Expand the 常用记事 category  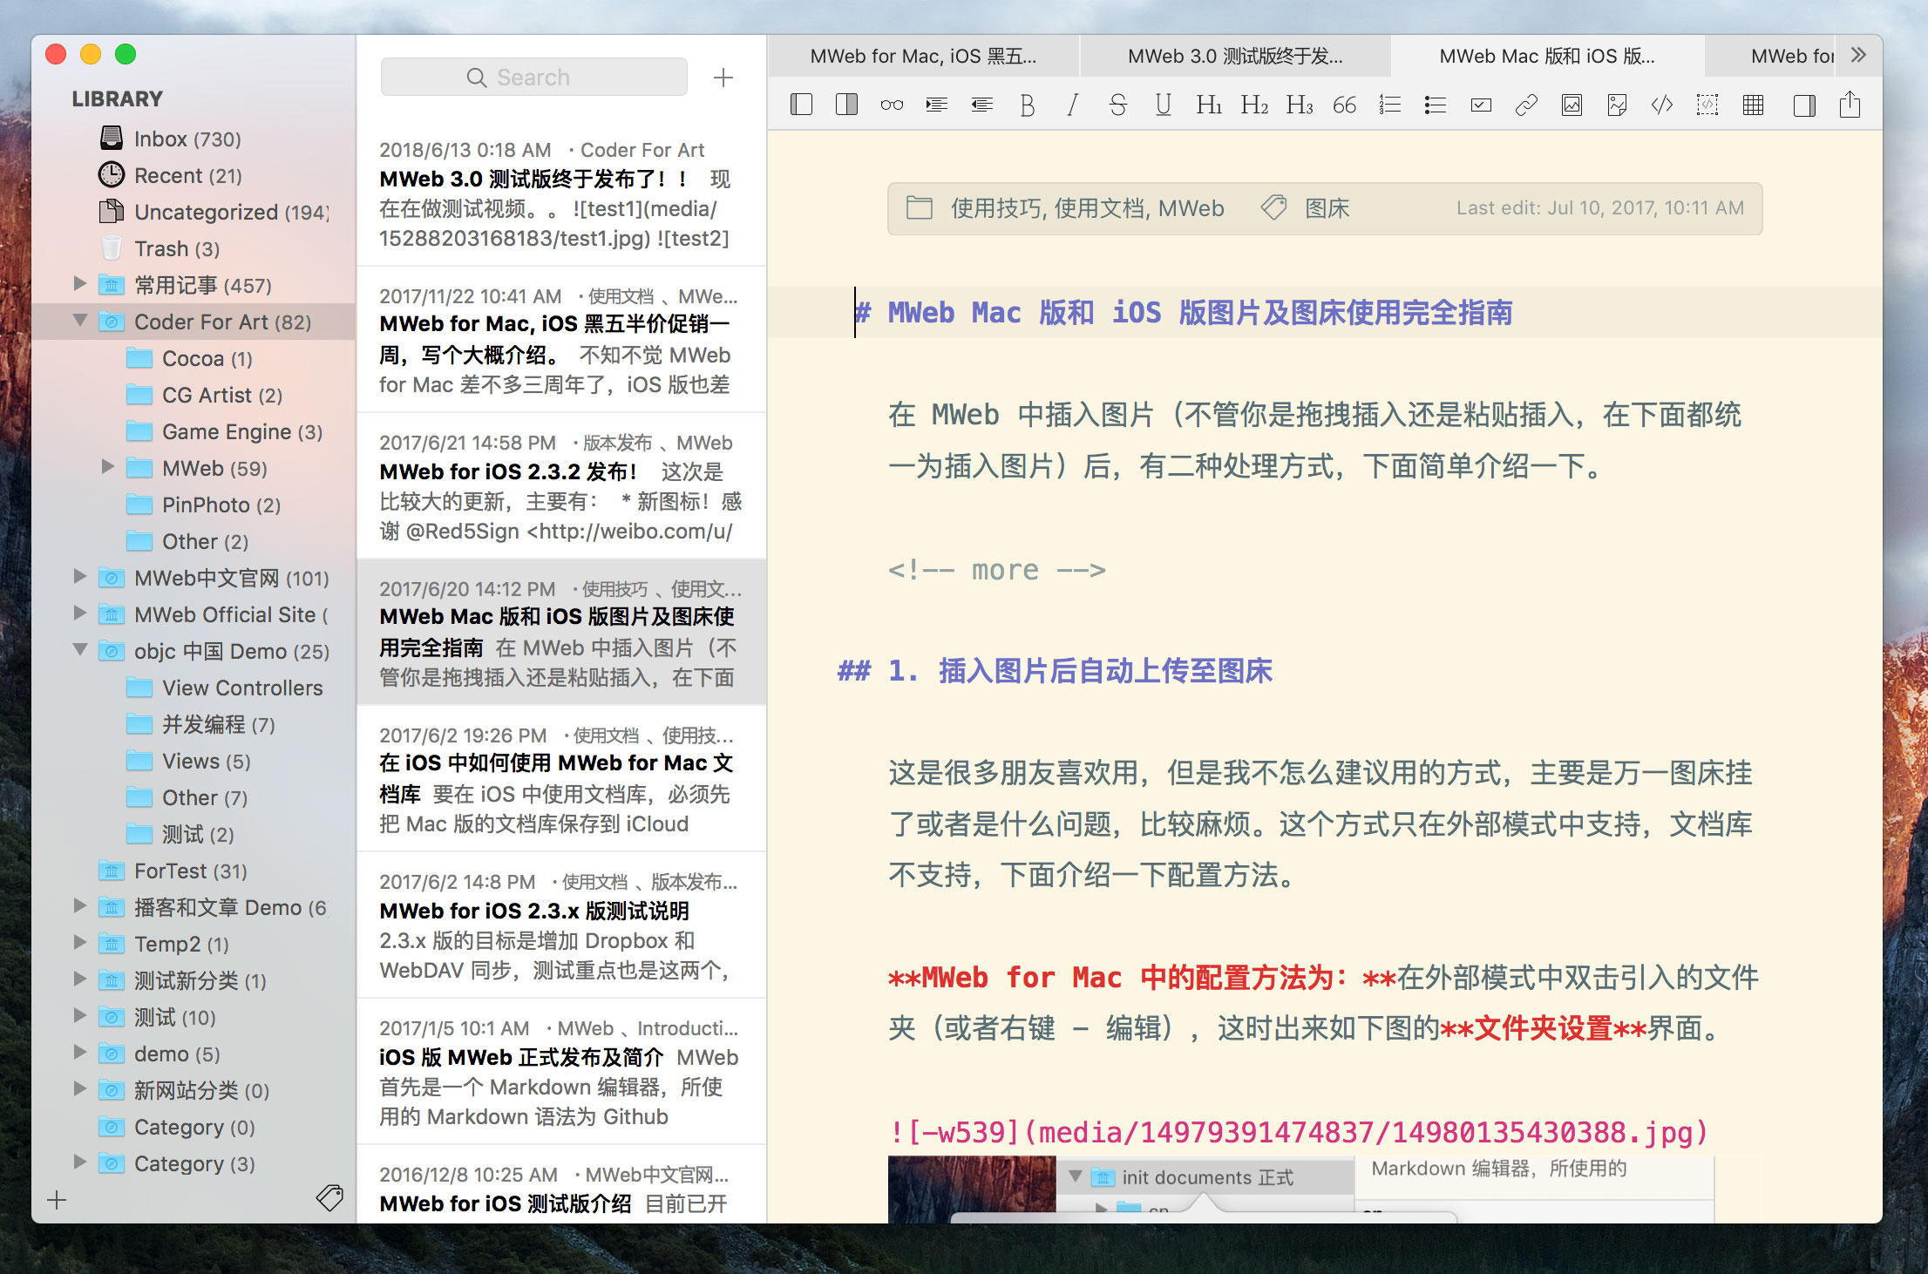click(x=80, y=284)
